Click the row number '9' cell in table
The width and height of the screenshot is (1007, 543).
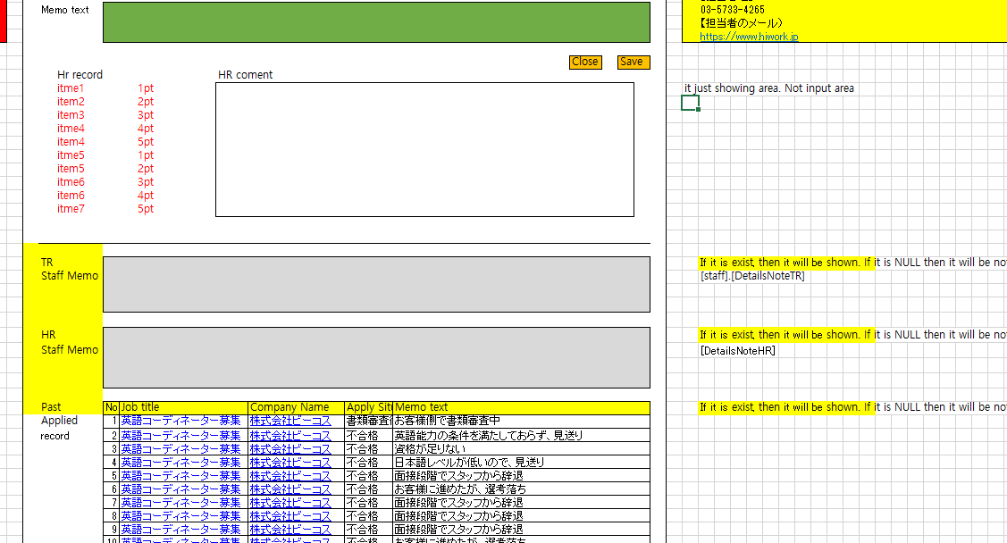click(x=112, y=530)
